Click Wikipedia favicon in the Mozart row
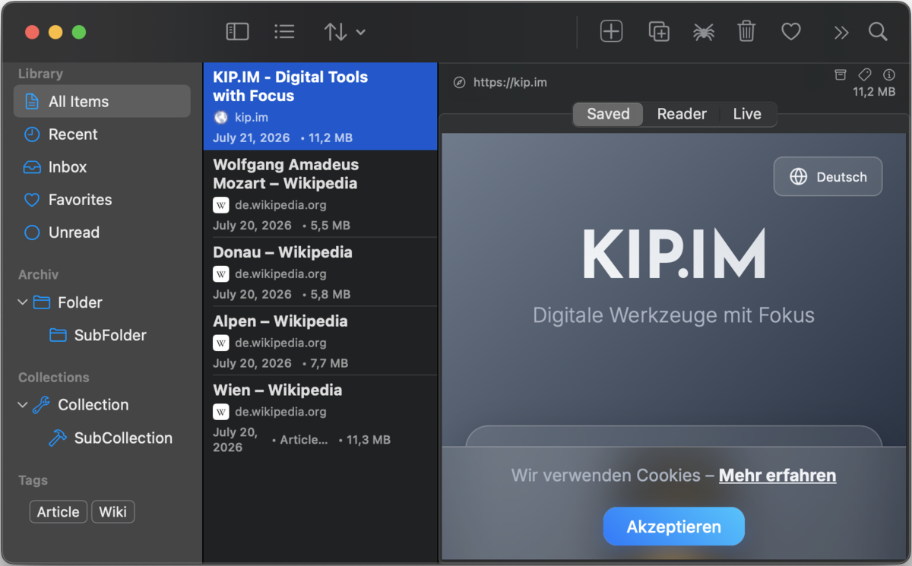Screen dimensions: 912x566 tap(220, 205)
